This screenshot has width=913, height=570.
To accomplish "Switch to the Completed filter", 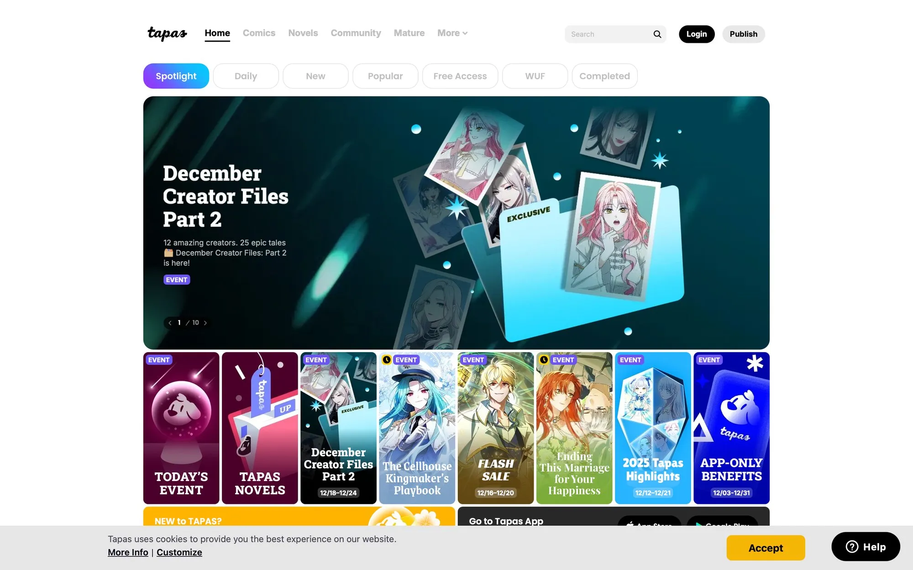I will [x=604, y=76].
